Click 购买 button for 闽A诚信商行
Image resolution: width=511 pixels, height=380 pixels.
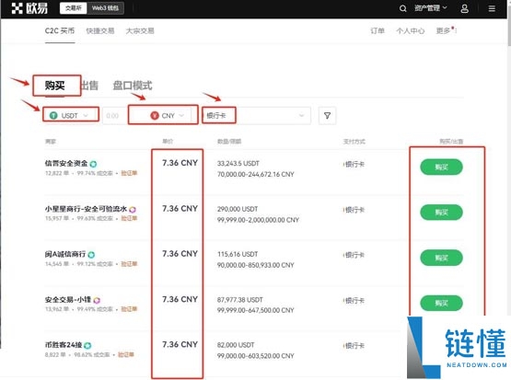click(441, 258)
